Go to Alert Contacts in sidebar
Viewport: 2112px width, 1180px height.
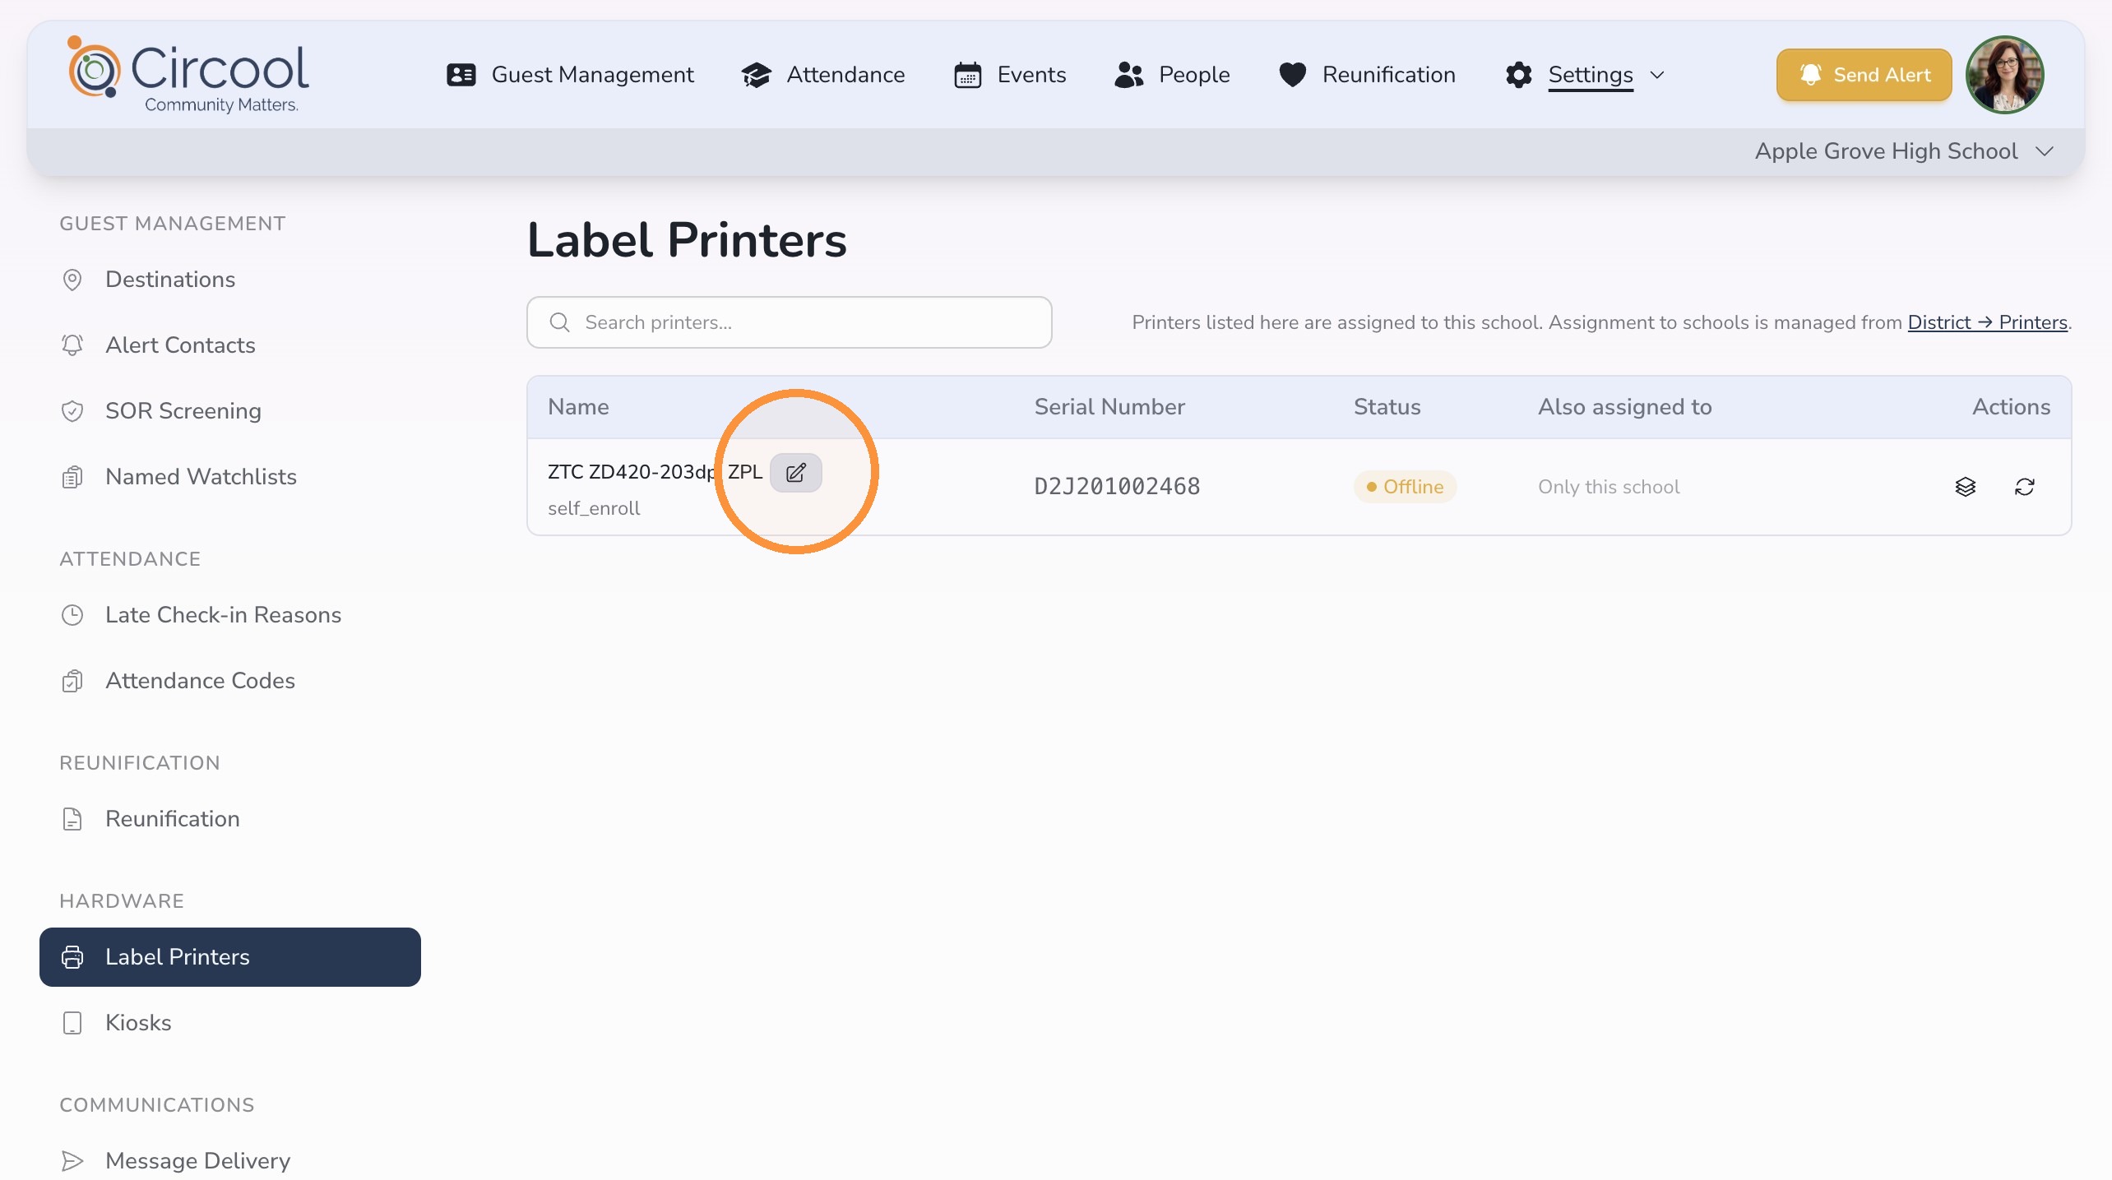tap(230, 345)
